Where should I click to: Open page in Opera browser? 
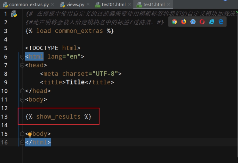point(202,22)
